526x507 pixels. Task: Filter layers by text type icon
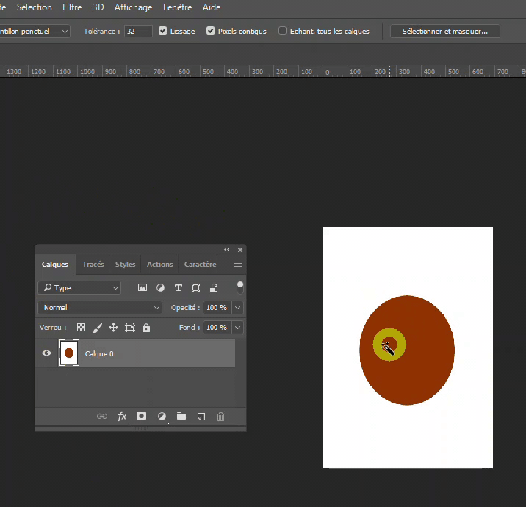[178, 288]
